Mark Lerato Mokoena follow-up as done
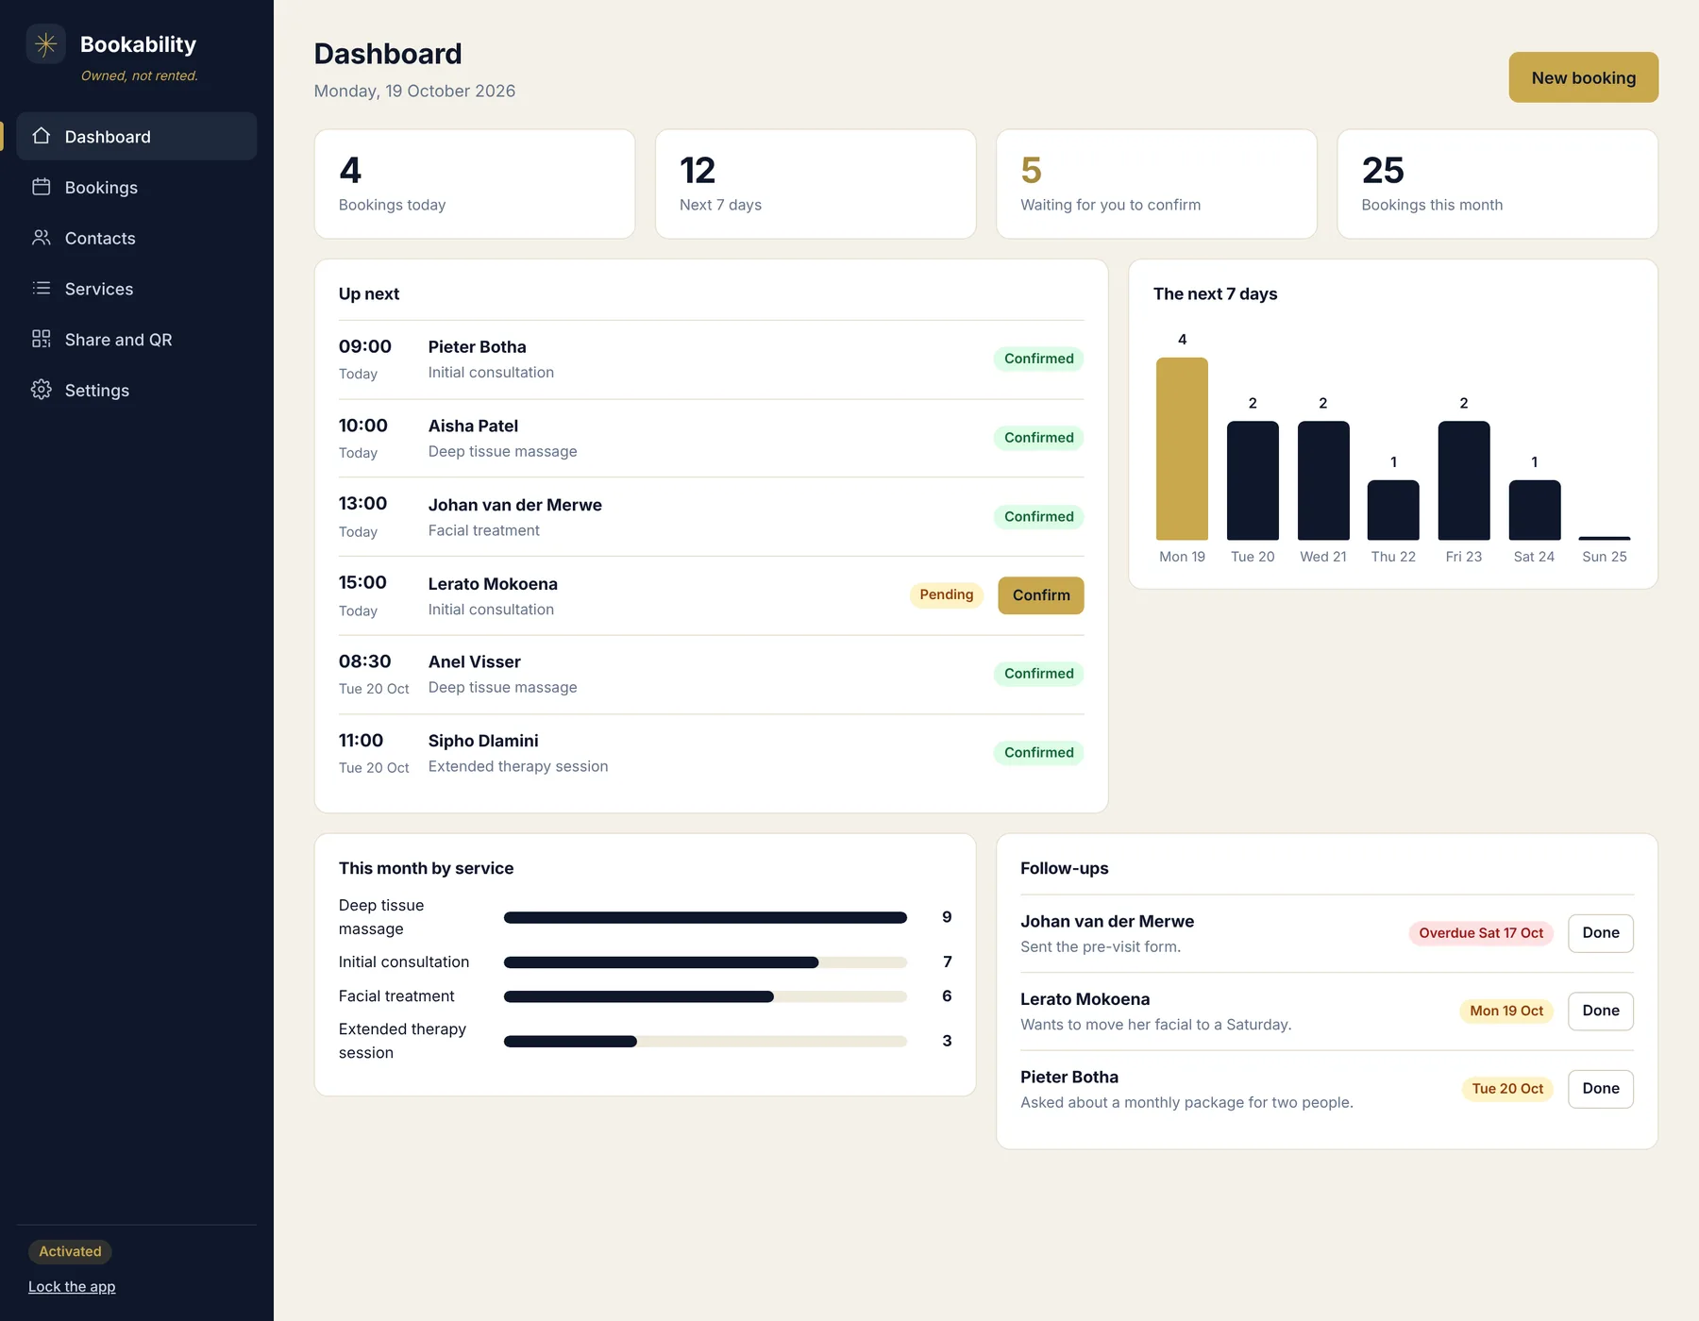1699x1321 pixels. click(x=1601, y=1011)
